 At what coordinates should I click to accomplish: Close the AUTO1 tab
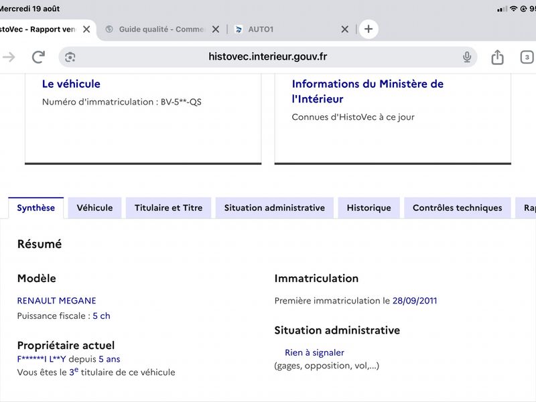coord(345,29)
